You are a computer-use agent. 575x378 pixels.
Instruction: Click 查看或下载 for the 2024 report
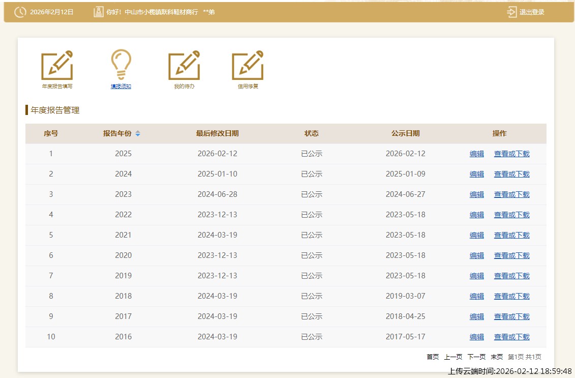tap(511, 174)
